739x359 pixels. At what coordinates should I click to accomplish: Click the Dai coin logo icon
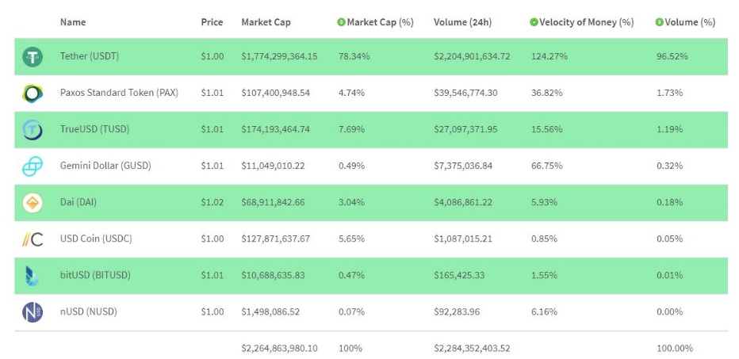pos(33,203)
